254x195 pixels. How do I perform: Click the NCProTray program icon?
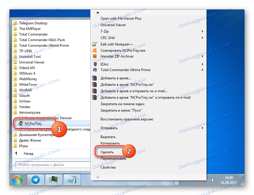pos(21,123)
